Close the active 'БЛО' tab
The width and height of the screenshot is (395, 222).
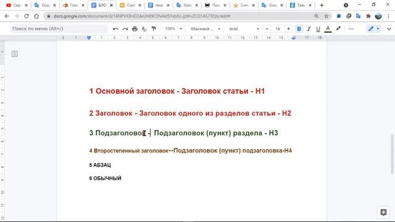pos(111,6)
